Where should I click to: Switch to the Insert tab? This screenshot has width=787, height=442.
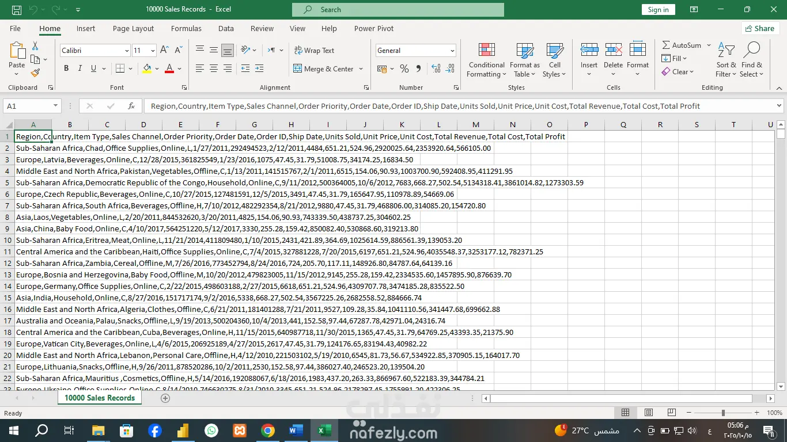[x=86, y=28]
